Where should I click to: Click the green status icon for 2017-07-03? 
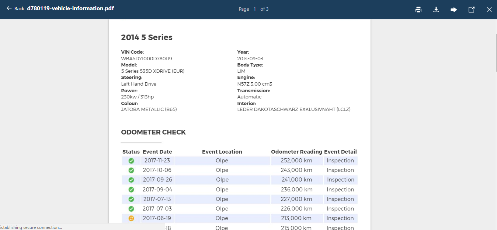click(x=131, y=209)
